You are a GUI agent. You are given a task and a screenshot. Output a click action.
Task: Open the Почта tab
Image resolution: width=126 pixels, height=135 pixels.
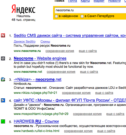pyautogui.click(x=73, y=1)
